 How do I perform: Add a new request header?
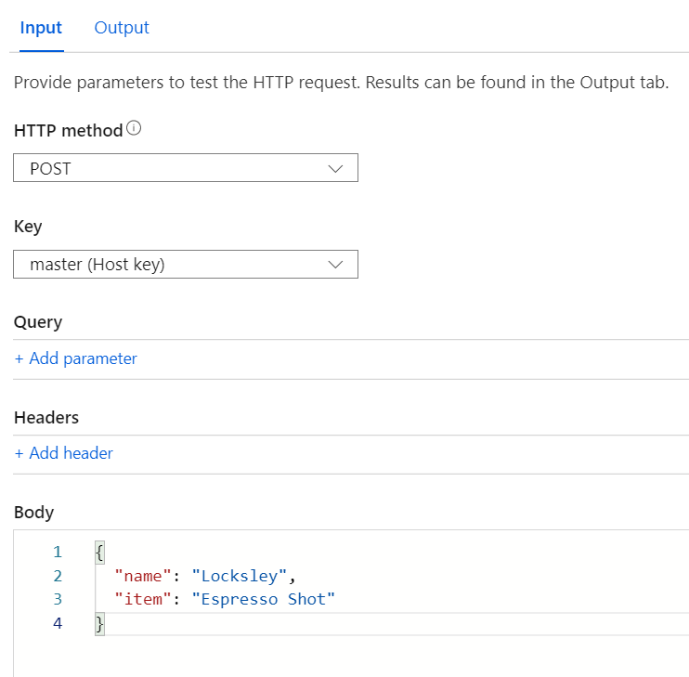(63, 453)
